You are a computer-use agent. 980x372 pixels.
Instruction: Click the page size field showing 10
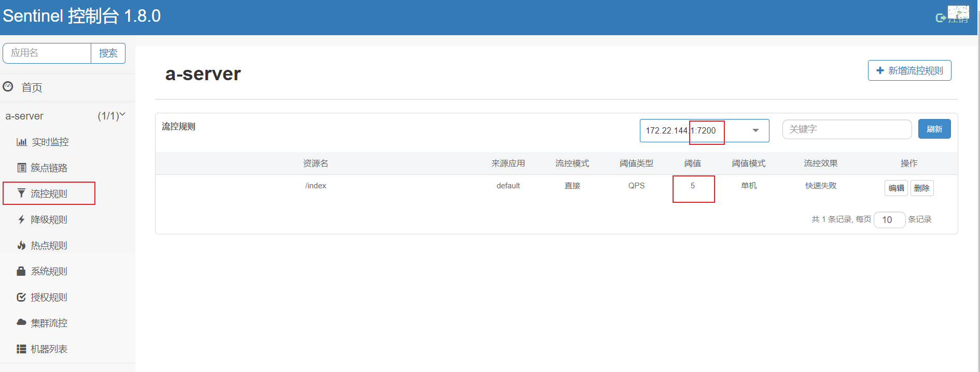point(889,220)
